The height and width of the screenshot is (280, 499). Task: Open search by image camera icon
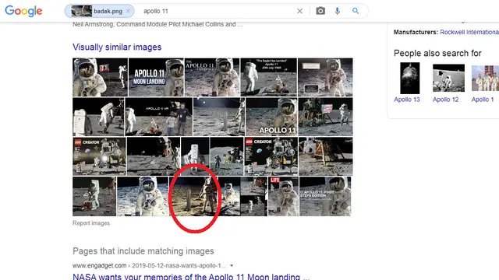click(320, 11)
